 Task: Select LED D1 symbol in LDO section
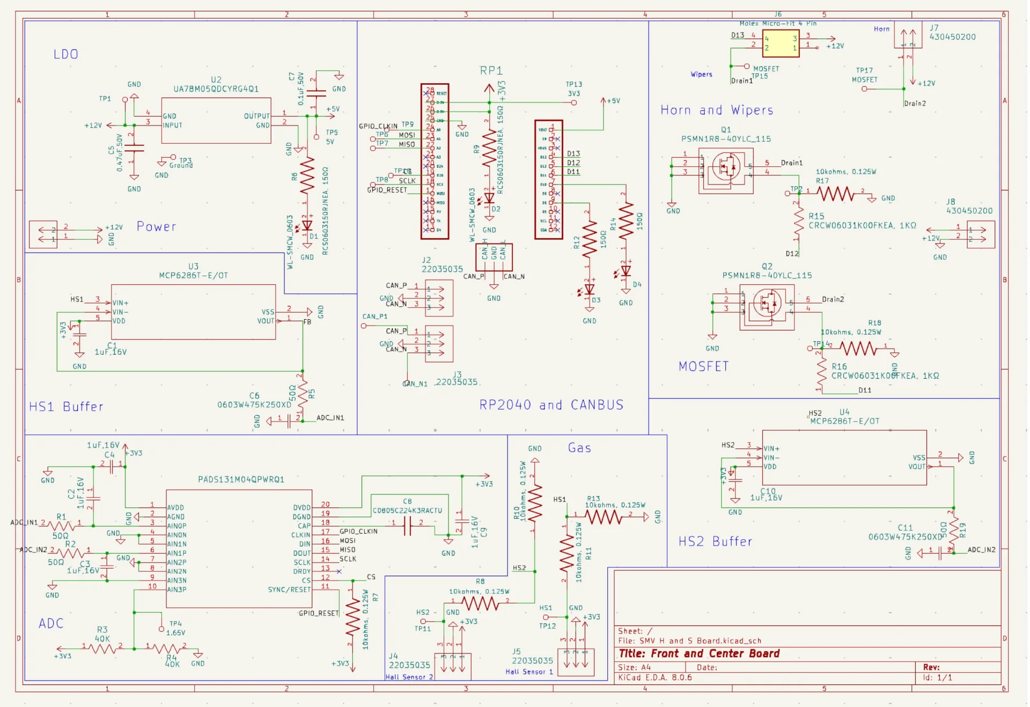307,225
